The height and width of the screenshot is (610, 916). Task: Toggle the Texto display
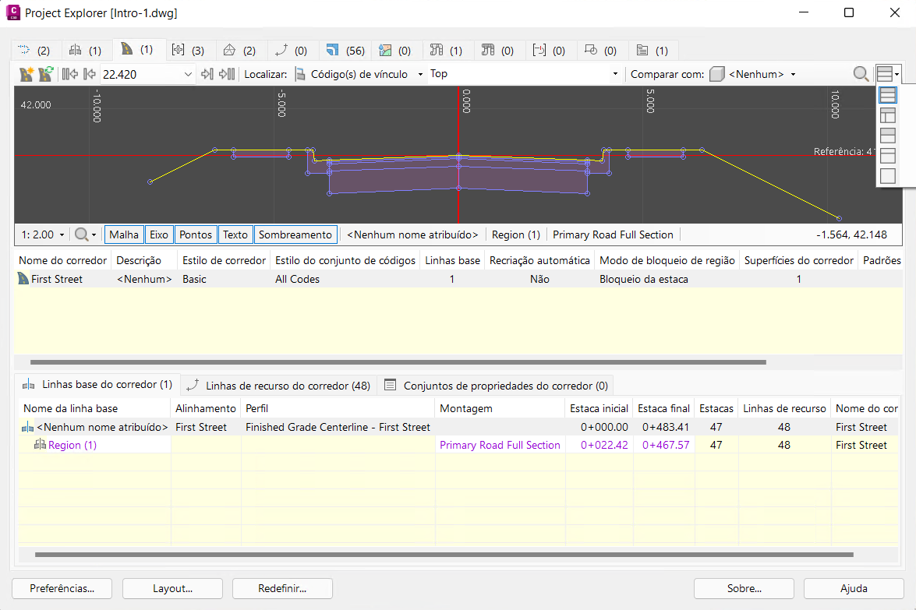click(x=235, y=234)
